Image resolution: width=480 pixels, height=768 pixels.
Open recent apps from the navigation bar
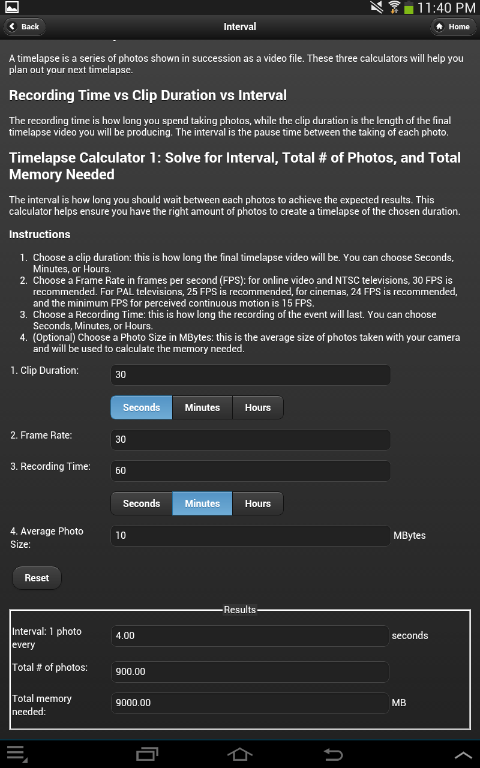tap(147, 754)
